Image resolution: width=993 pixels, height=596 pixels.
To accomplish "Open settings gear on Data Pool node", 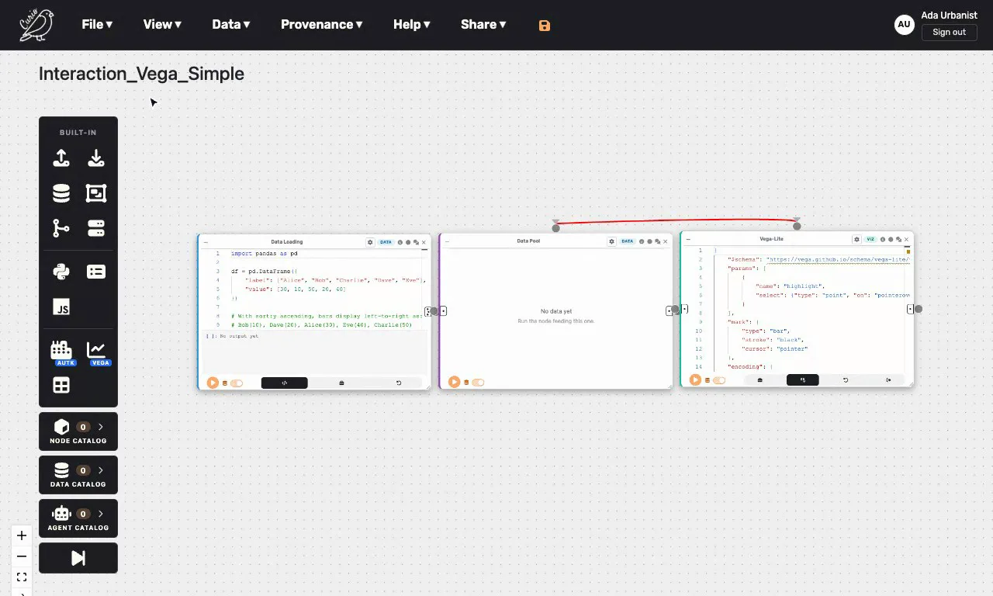I will (x=611, y=241).
